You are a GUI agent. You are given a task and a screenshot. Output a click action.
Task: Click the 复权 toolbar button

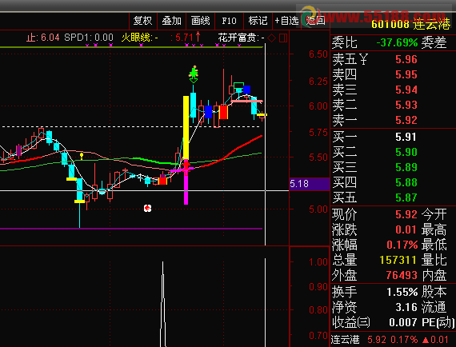142,21
